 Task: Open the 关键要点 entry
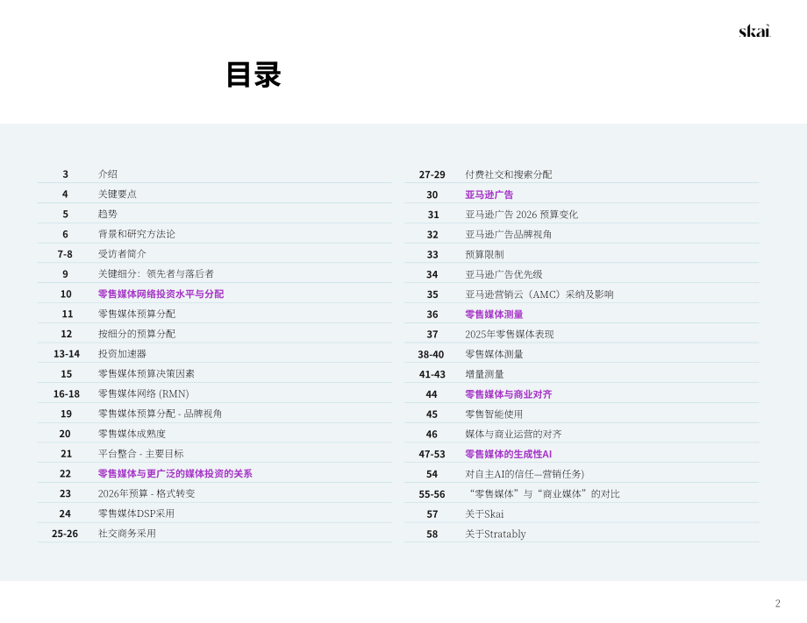coord(118,194)
